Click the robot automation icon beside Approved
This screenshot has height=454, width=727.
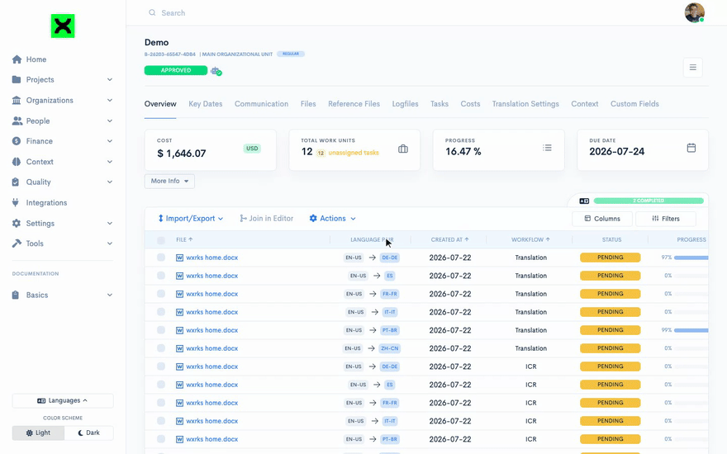[216, 71]
